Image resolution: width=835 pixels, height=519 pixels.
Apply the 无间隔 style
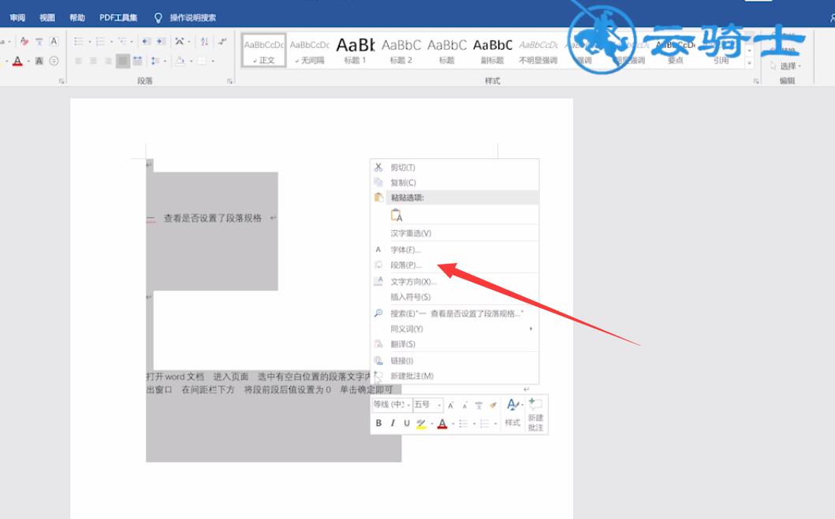[309, 50]
